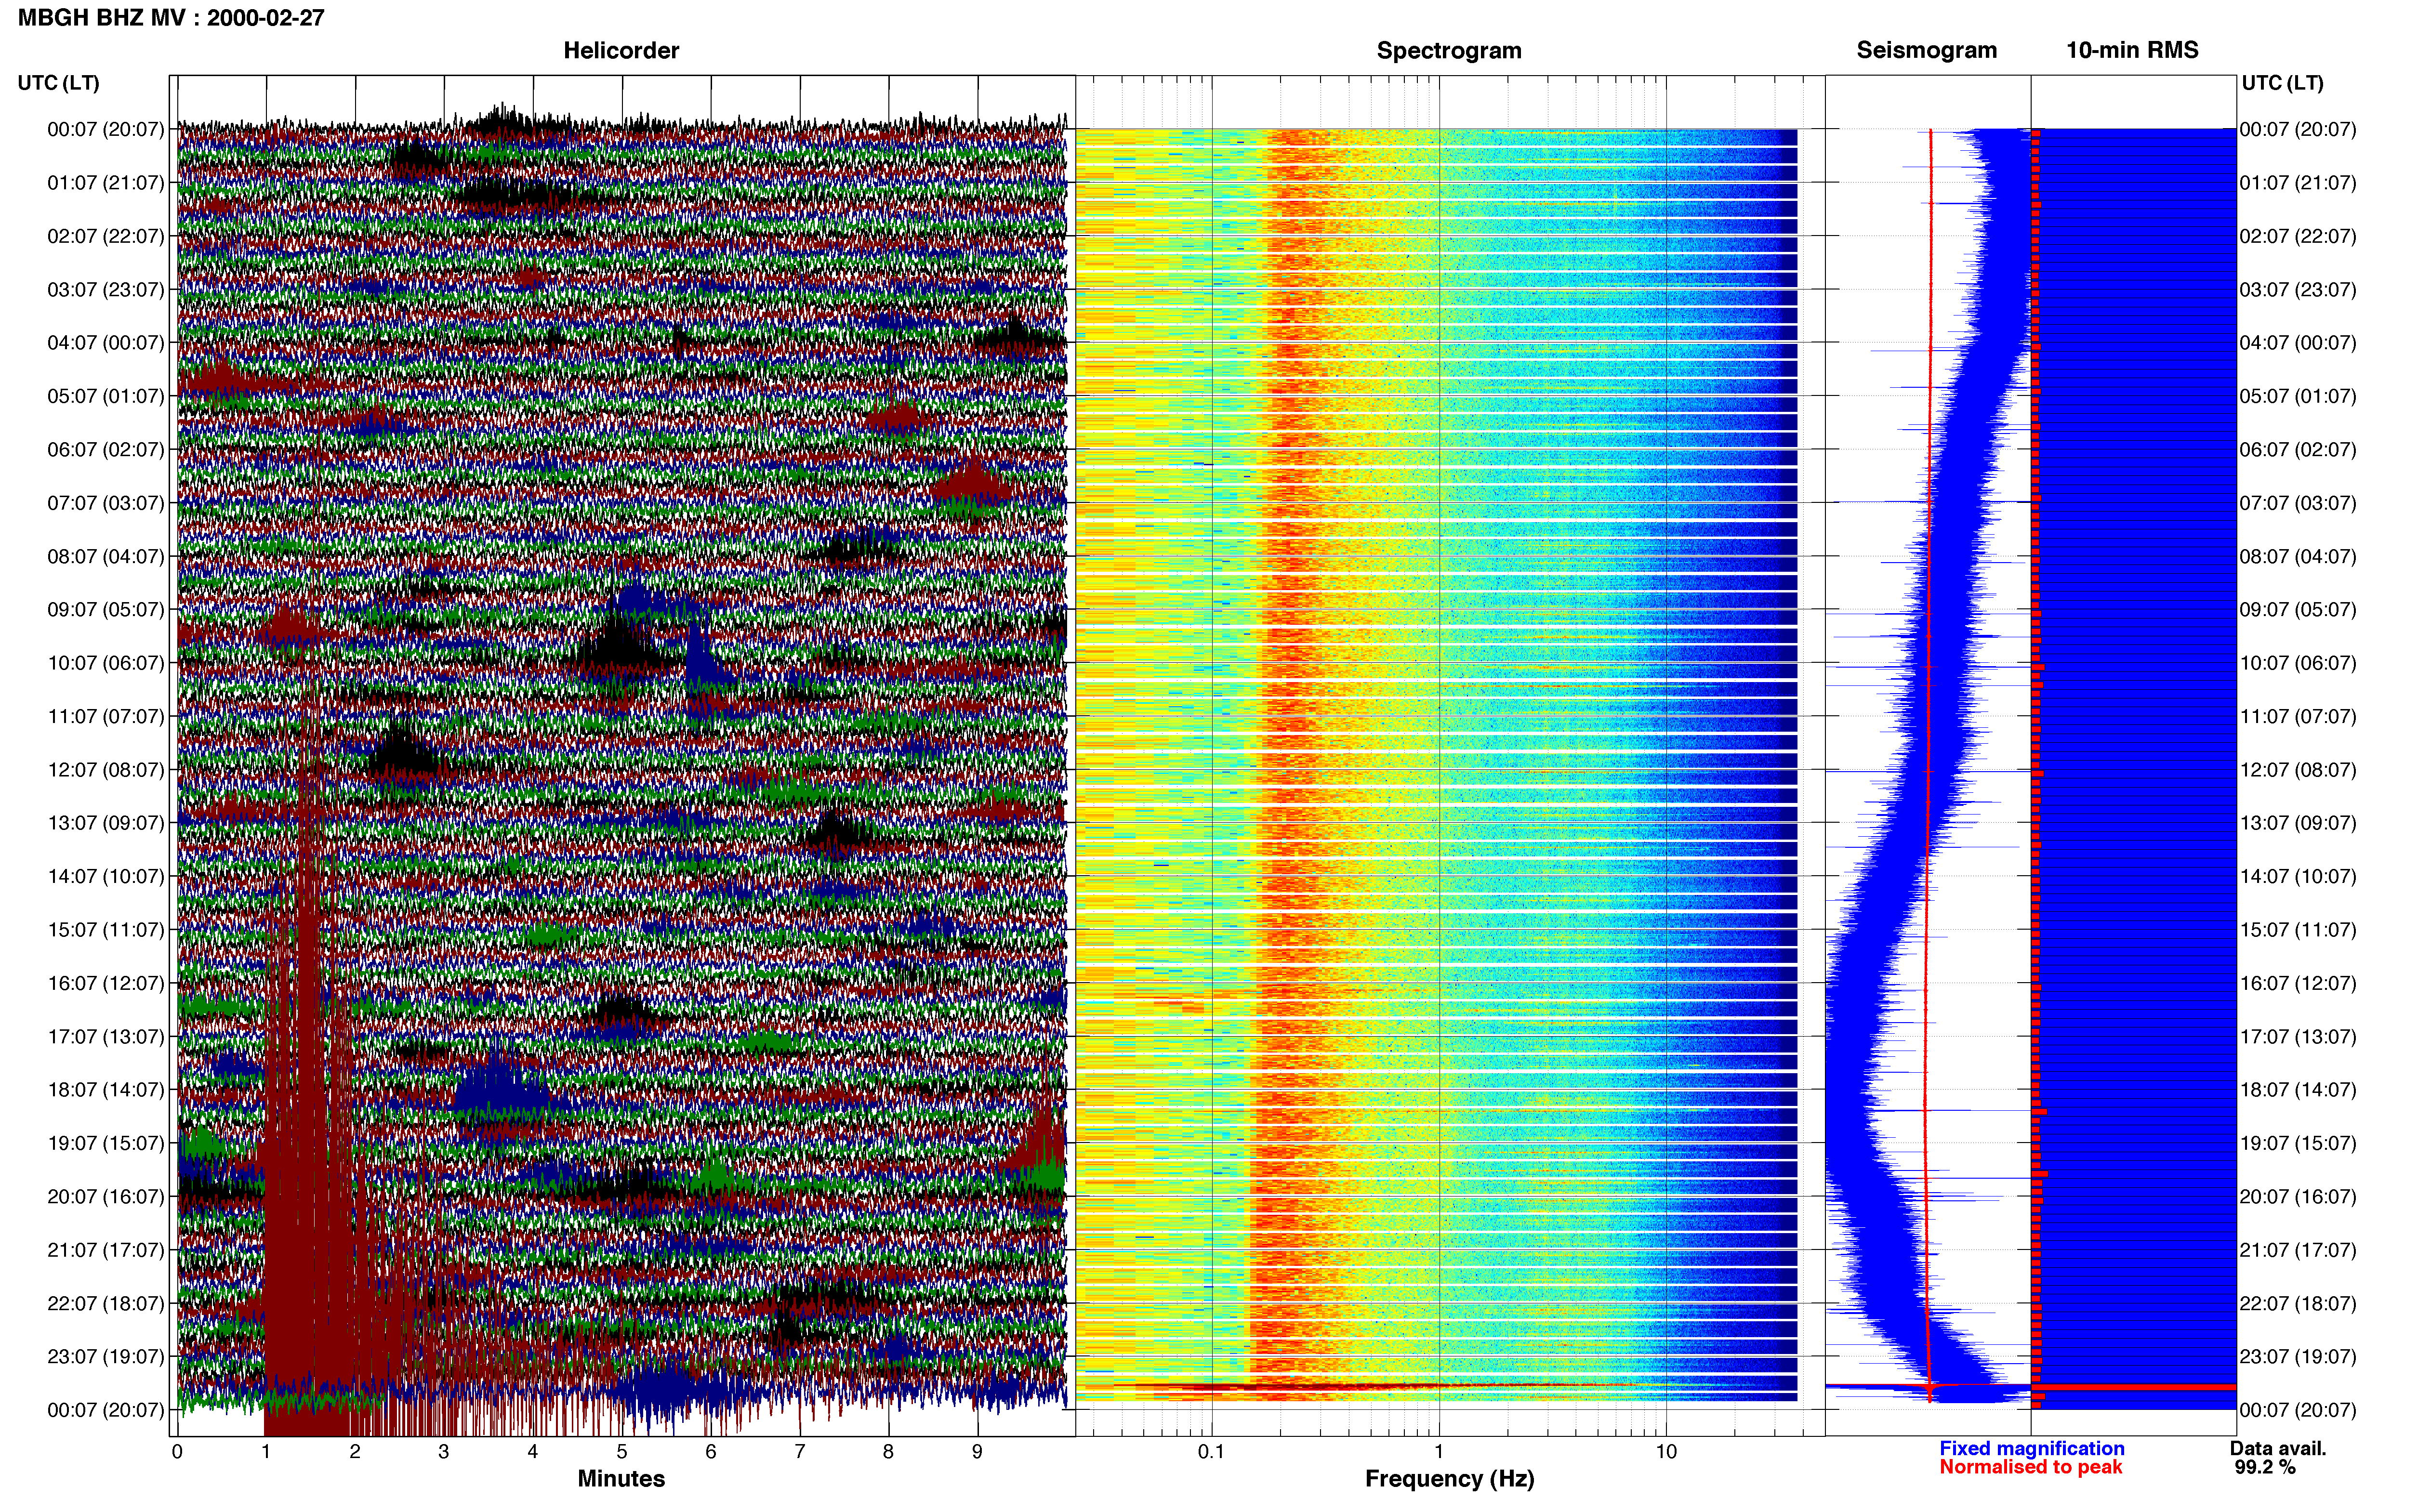
Task: Click the right '09:07 (05:07)' time label
Action: tap(2298, 610)
